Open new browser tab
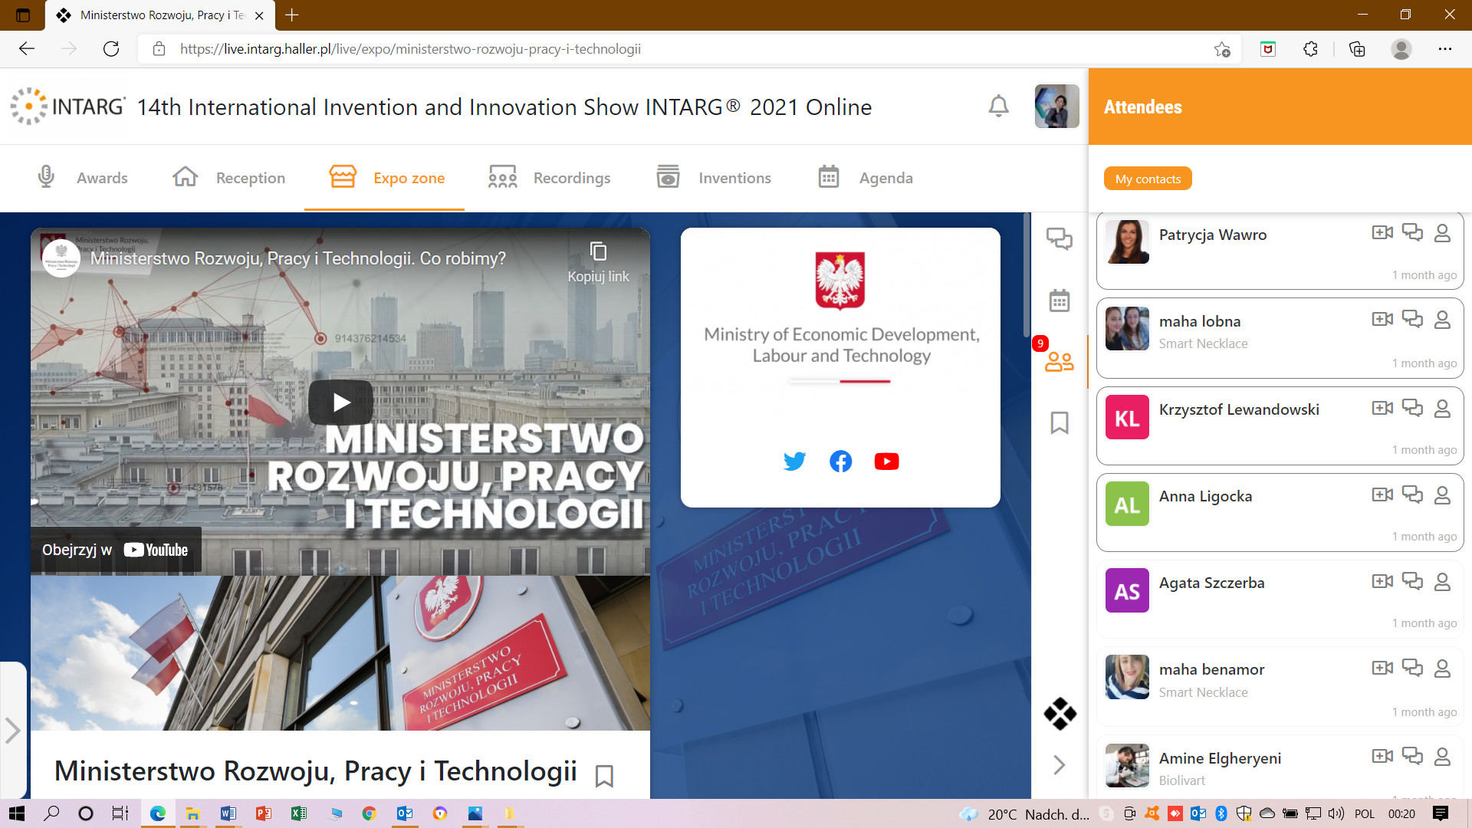 click(292, 15)
